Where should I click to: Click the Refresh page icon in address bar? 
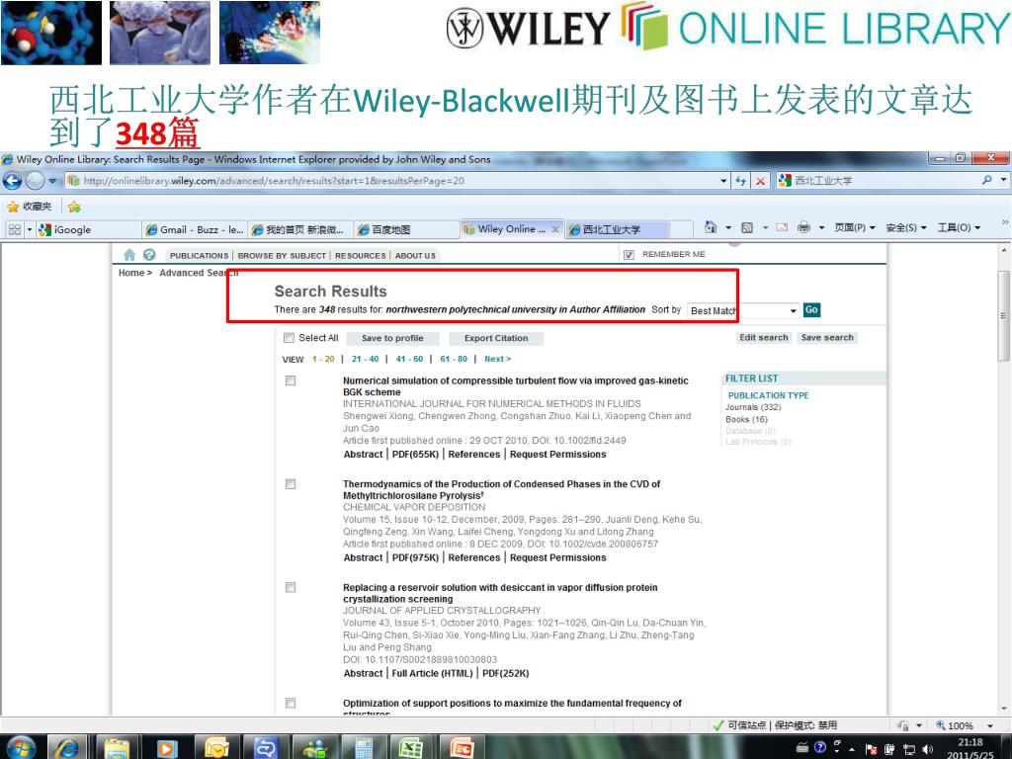741,181
